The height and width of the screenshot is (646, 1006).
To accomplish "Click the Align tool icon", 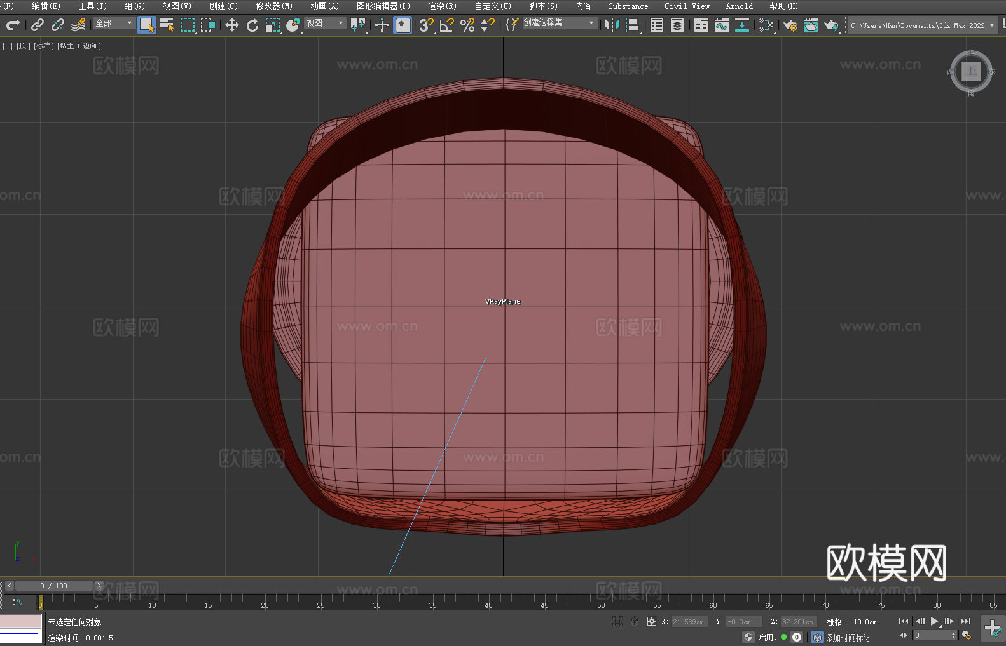I will [633, 25].
